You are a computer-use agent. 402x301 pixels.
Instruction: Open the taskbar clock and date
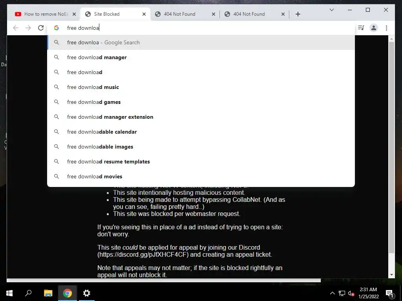coord(368,293)
